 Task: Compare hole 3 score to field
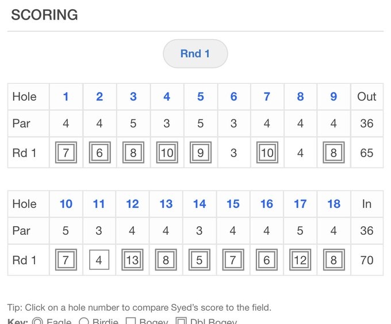coord(133,97)
